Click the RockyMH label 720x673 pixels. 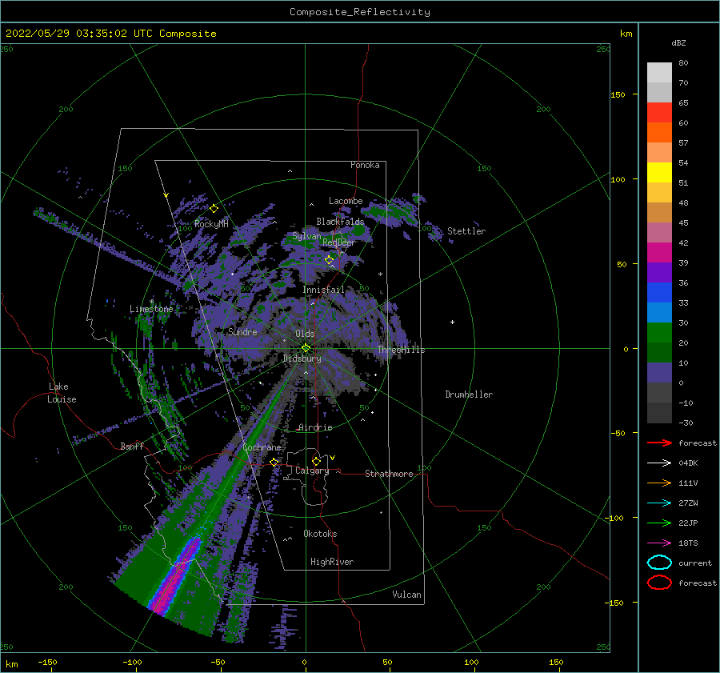[x=211, y=224]
